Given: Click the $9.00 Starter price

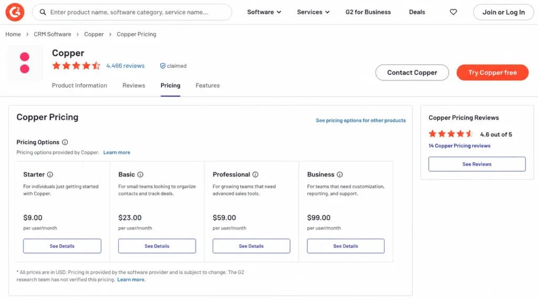Looking at the screenshot, I should tap(33, 218).
